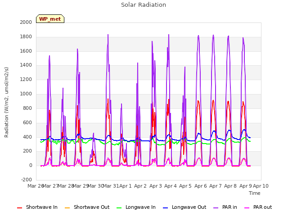Click the 1600 y-axis tick label
The height and width of the screenshot is (216, 288).
(x=26, y=51)
